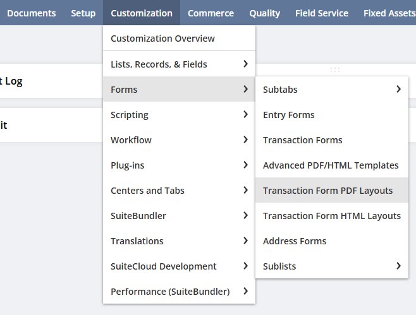This screenshot has height=315, width=416.
Task: Select Lists, Records, & Fields entry
Action: pyautogui.click(x=179, y=64)
